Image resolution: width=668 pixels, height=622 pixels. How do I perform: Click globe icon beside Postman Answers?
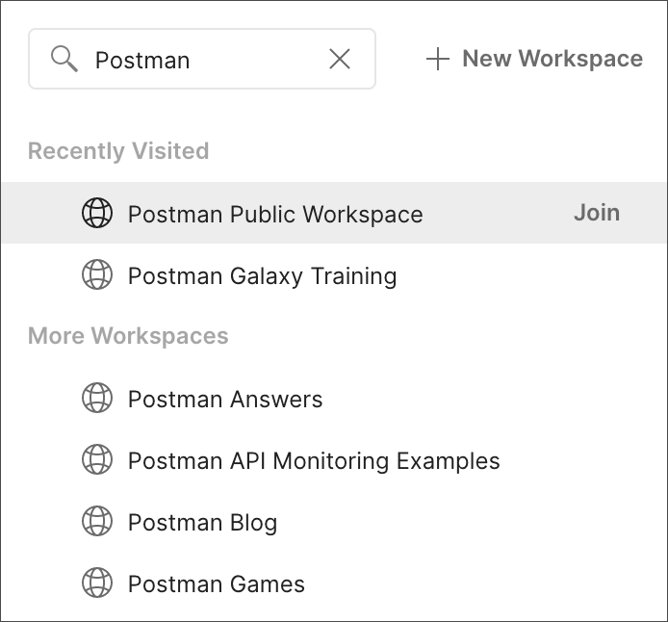pyautogui.click(x=97, y=398)
